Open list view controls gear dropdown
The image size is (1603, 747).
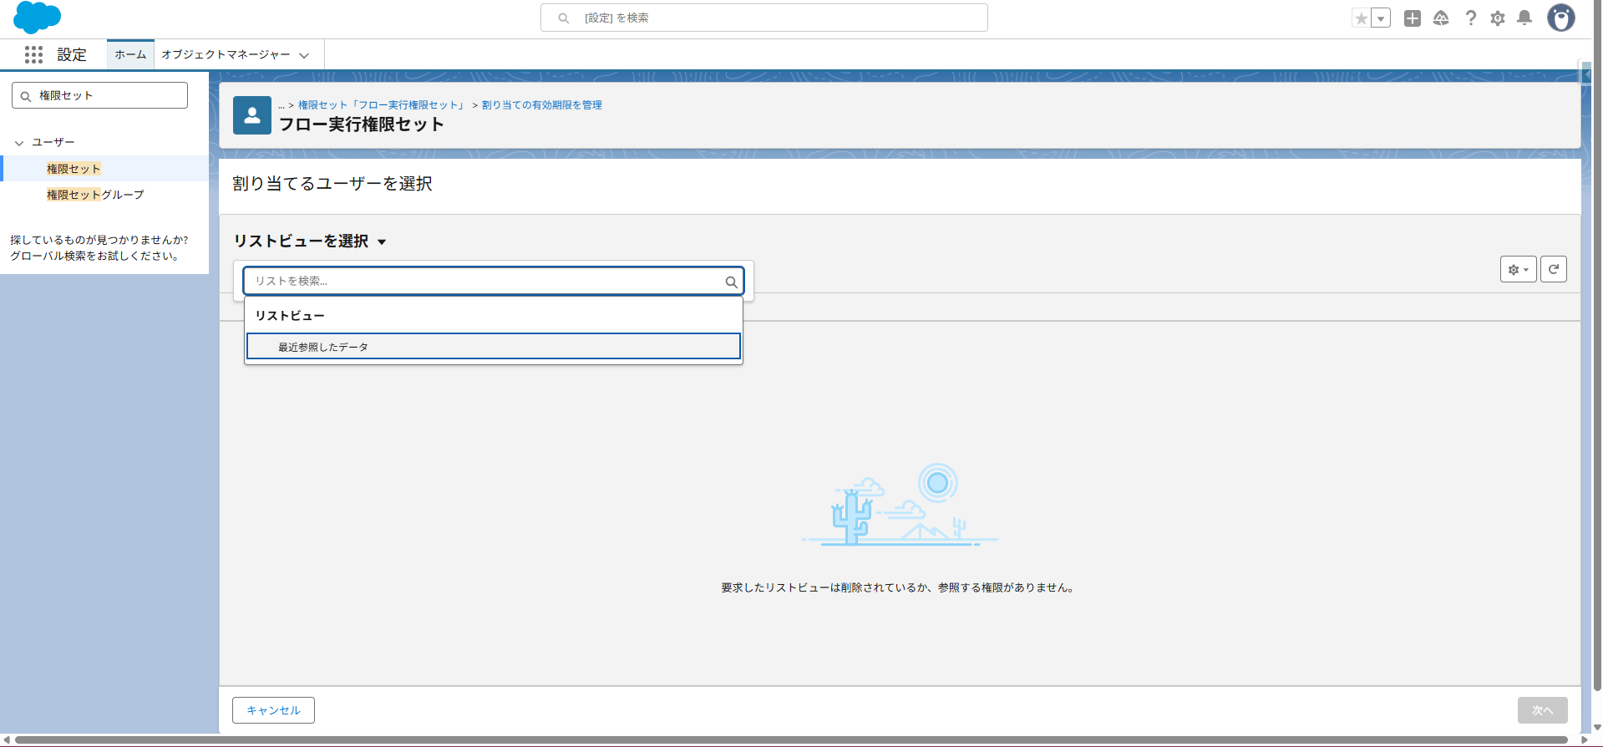tap(1518, 269)
